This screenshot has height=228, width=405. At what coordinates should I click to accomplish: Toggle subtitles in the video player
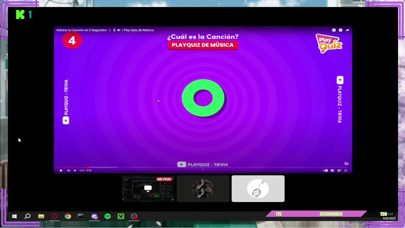(x=332, y=170)
